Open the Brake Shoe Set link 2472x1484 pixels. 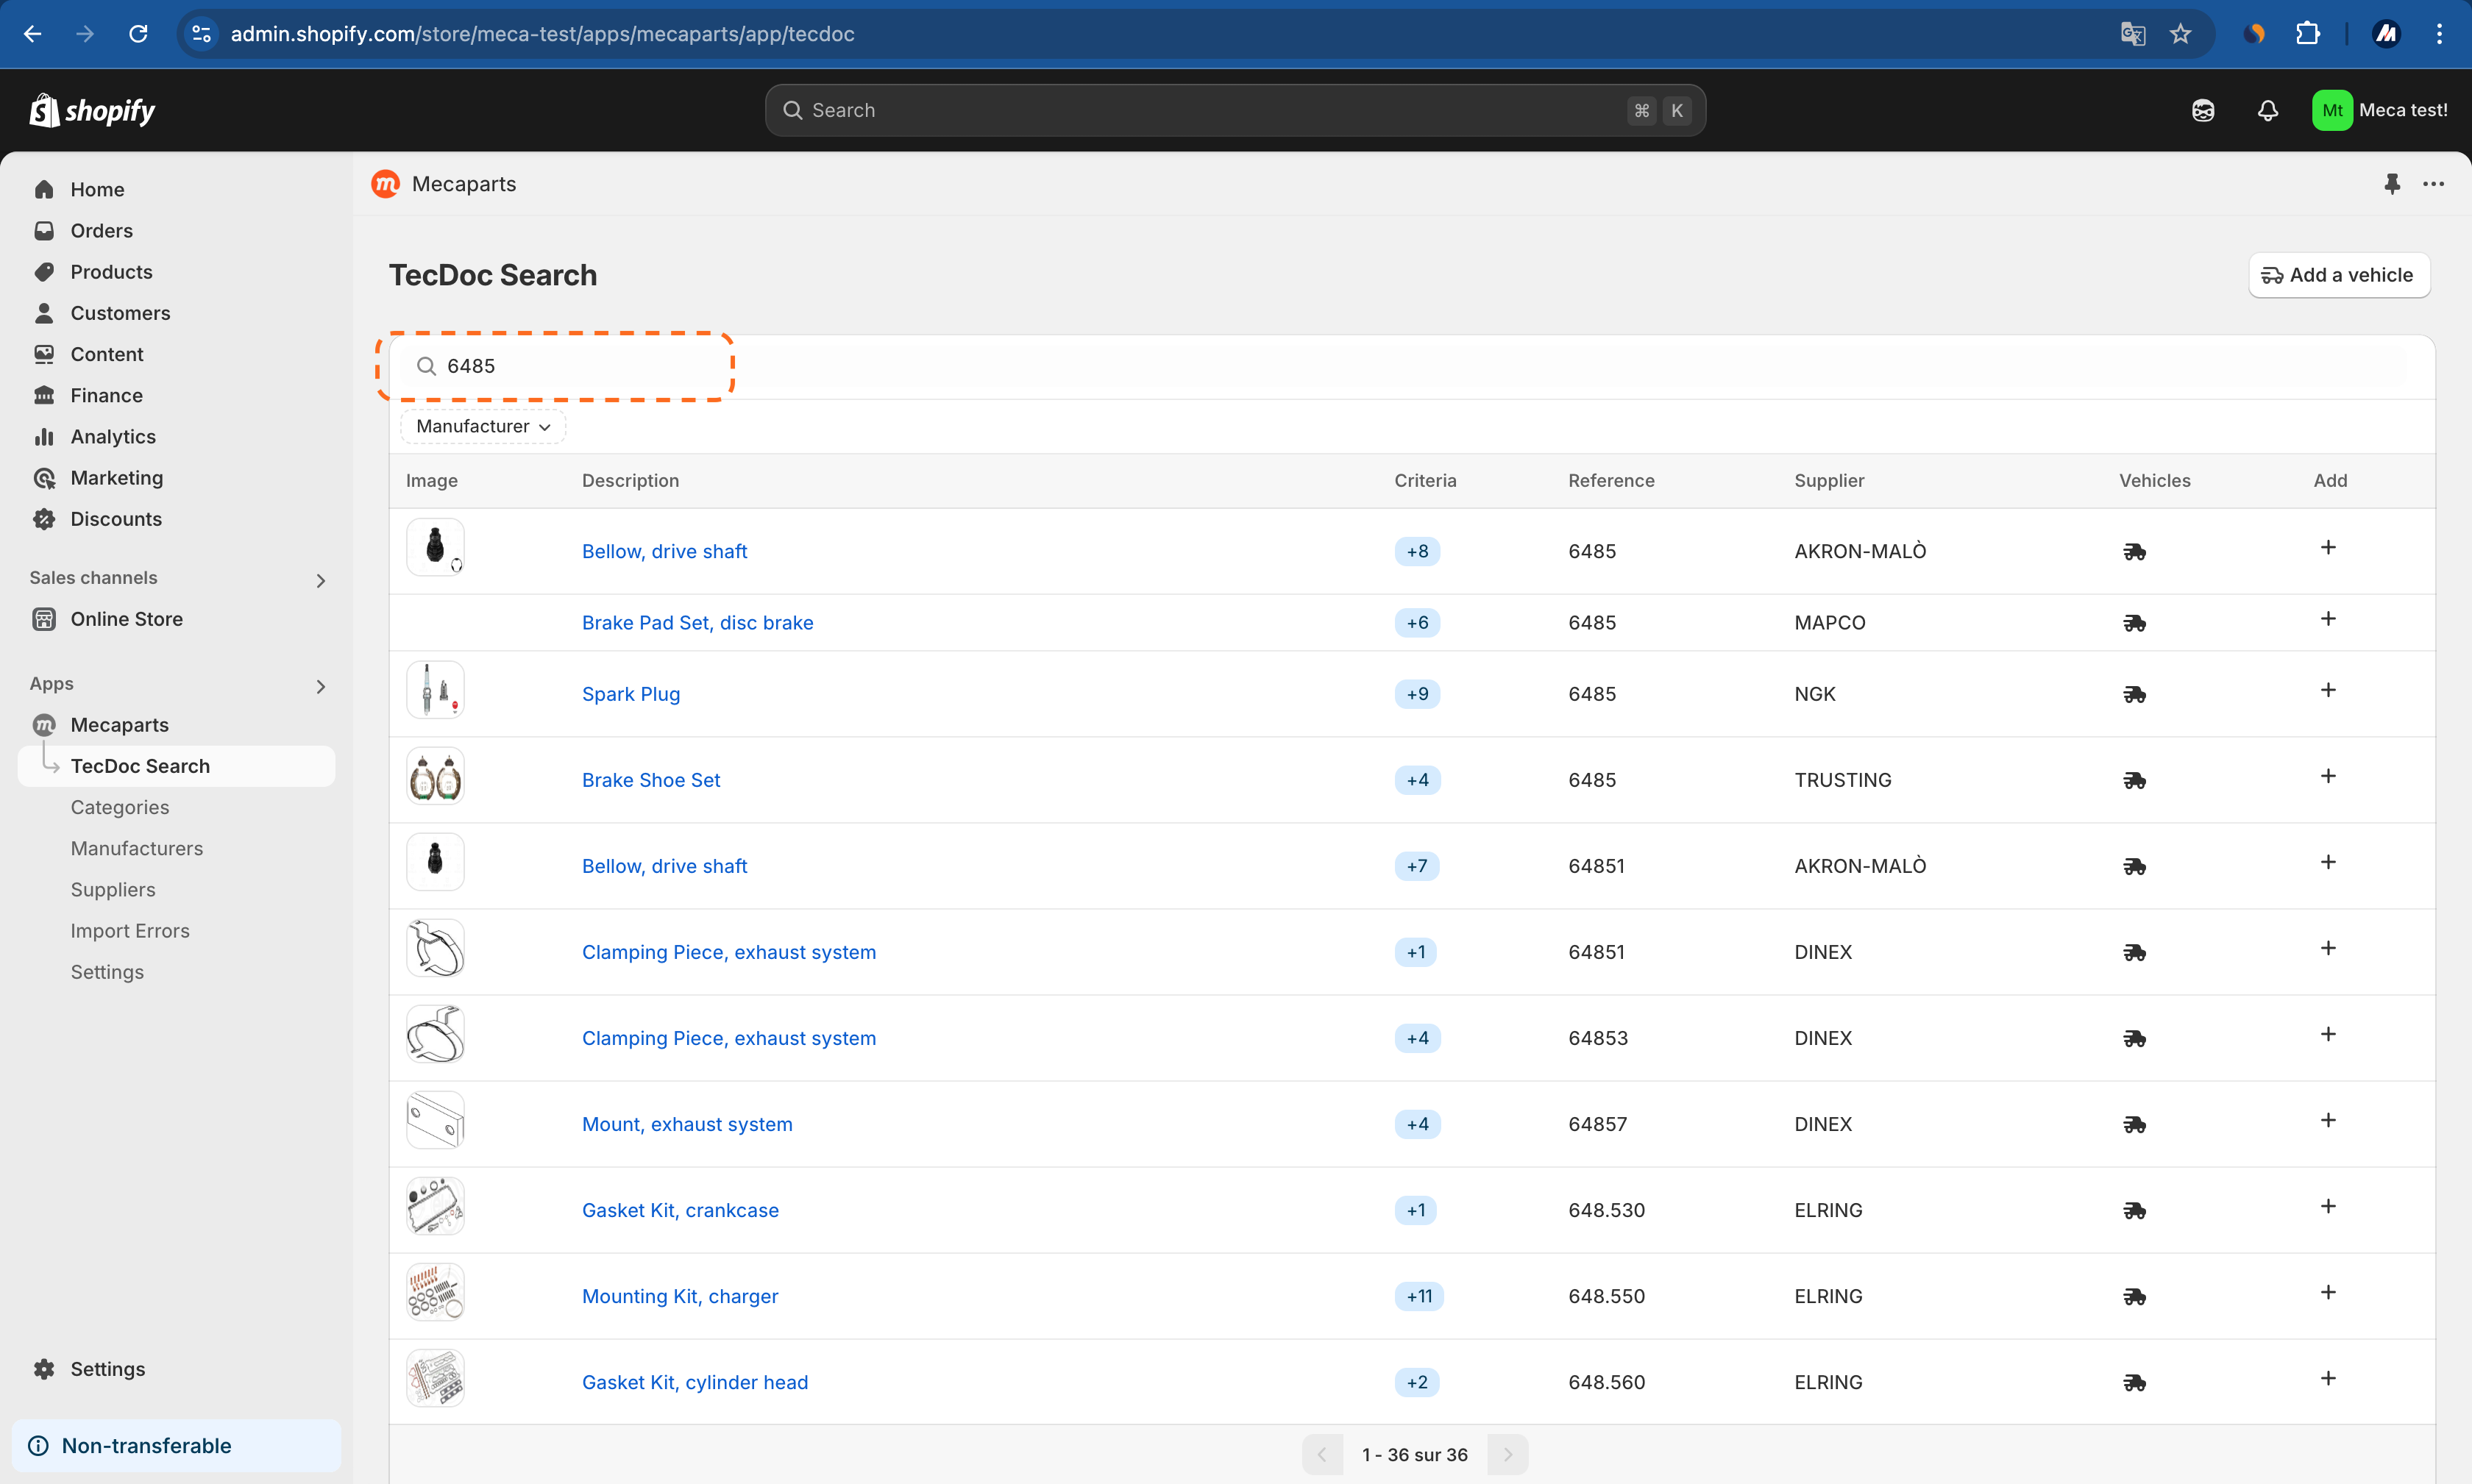(x=651, y=780)
